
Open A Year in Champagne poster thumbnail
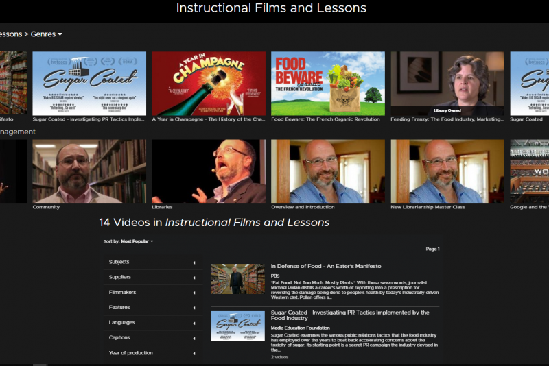point(209,84)
